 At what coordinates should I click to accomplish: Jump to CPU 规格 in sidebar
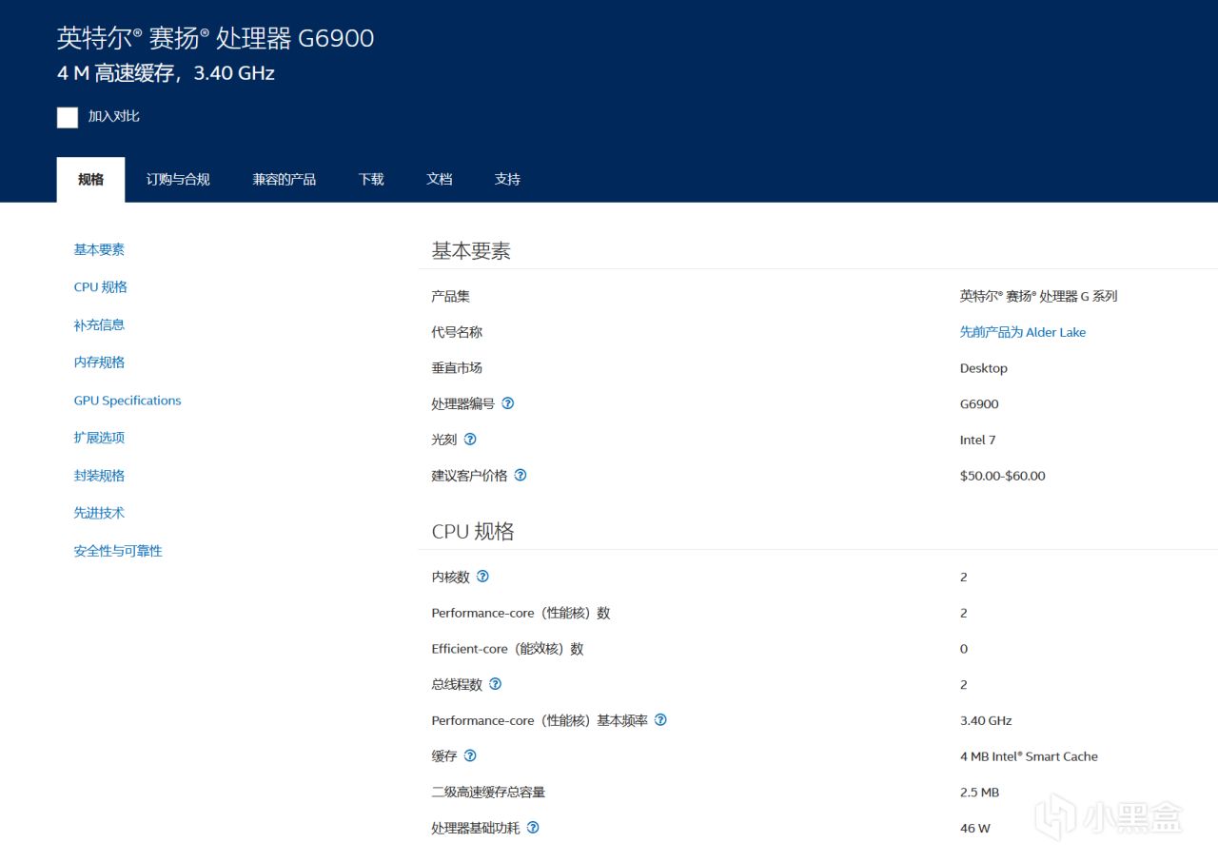[101, 287]
